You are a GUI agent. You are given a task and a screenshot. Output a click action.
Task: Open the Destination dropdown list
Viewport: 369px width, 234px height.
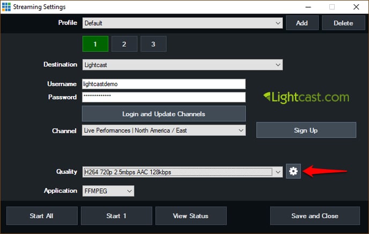coord(182,64)
